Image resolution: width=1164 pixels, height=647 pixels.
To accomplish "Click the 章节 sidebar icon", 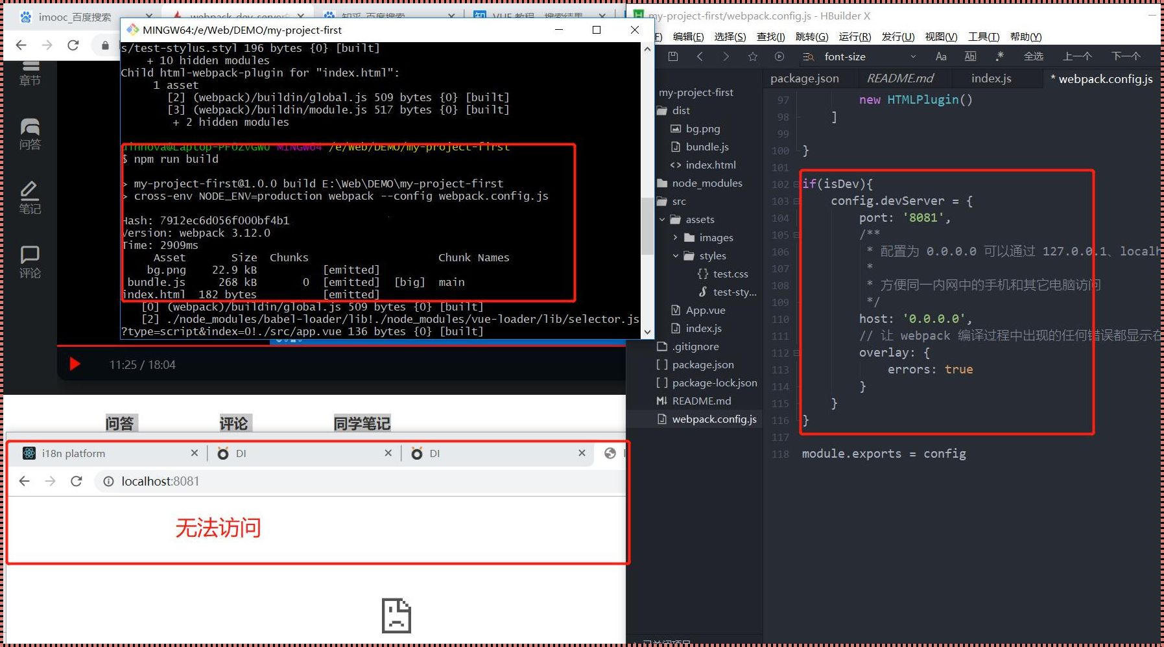I will pyautogui.click(x=30, y=73).
